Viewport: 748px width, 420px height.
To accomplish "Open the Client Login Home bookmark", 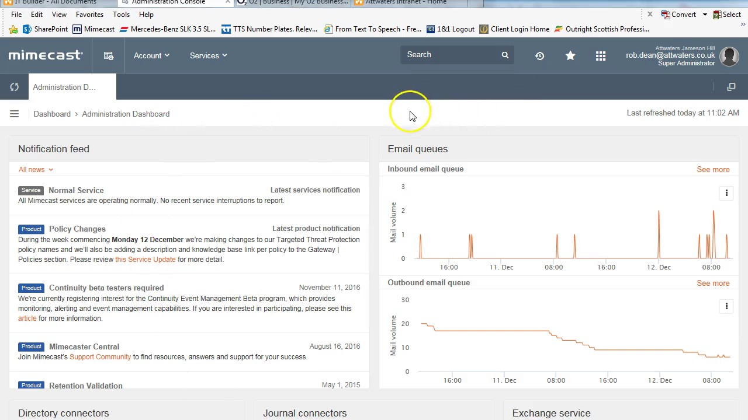I will [514, 29].
